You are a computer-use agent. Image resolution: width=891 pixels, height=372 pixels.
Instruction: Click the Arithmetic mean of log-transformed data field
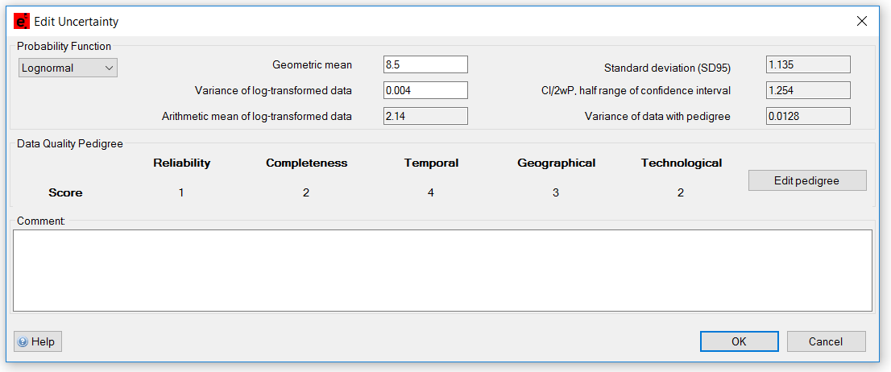click(x=425, y=116)
